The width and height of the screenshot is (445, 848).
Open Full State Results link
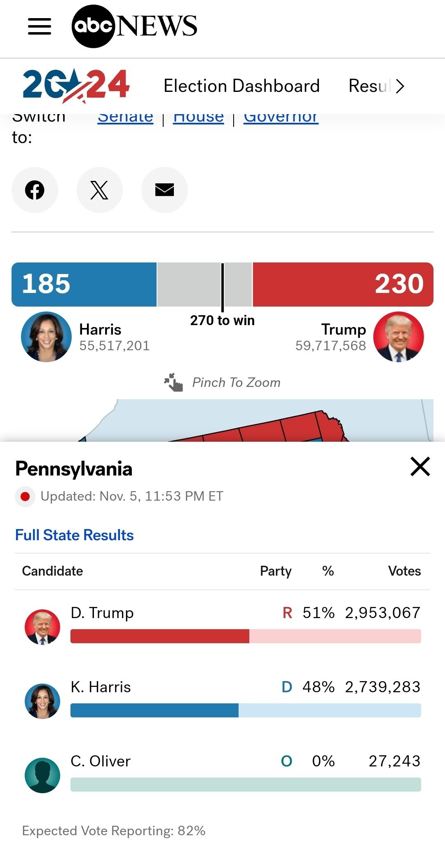tap(75, 535)
